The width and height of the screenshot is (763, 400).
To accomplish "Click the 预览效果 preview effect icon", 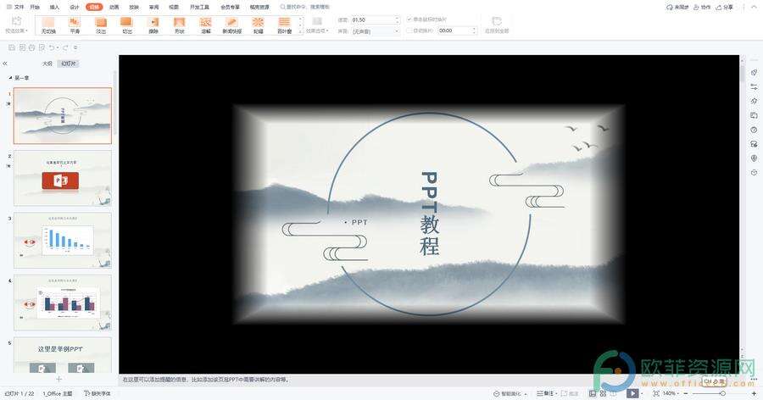I will coord(17,21).
